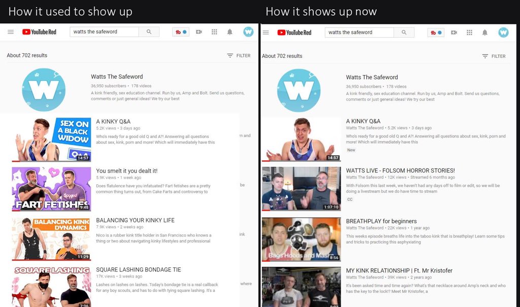The width and height of the screenshot is (520, 307).
Task: Focus the search box in left panel
Action: tap(104, 32)
